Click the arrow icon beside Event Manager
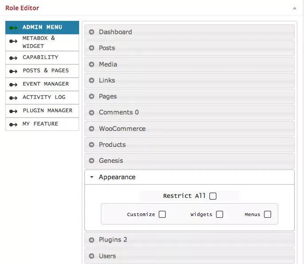The width and height of the screenshot is (304, 264). pyautogui.click(x=13, y=85)
